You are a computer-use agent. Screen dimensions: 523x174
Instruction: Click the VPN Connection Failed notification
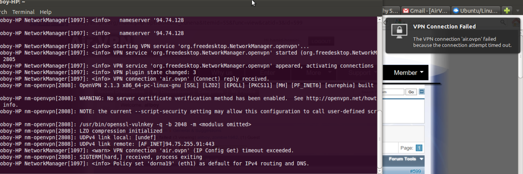tap(453, 36)
